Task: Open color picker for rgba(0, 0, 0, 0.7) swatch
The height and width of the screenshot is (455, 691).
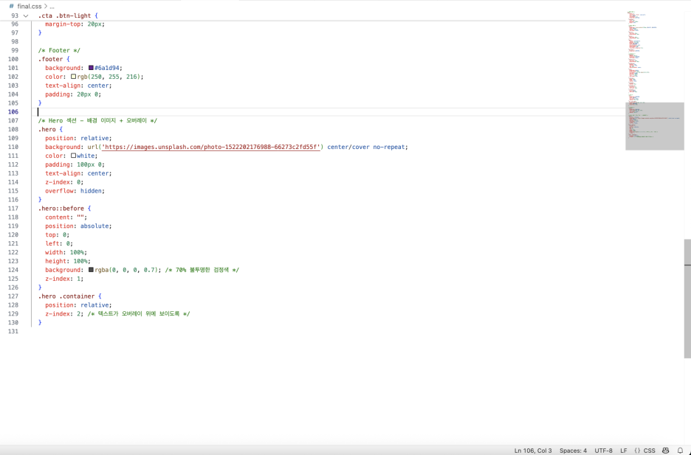Action: [x=91, y=270]
